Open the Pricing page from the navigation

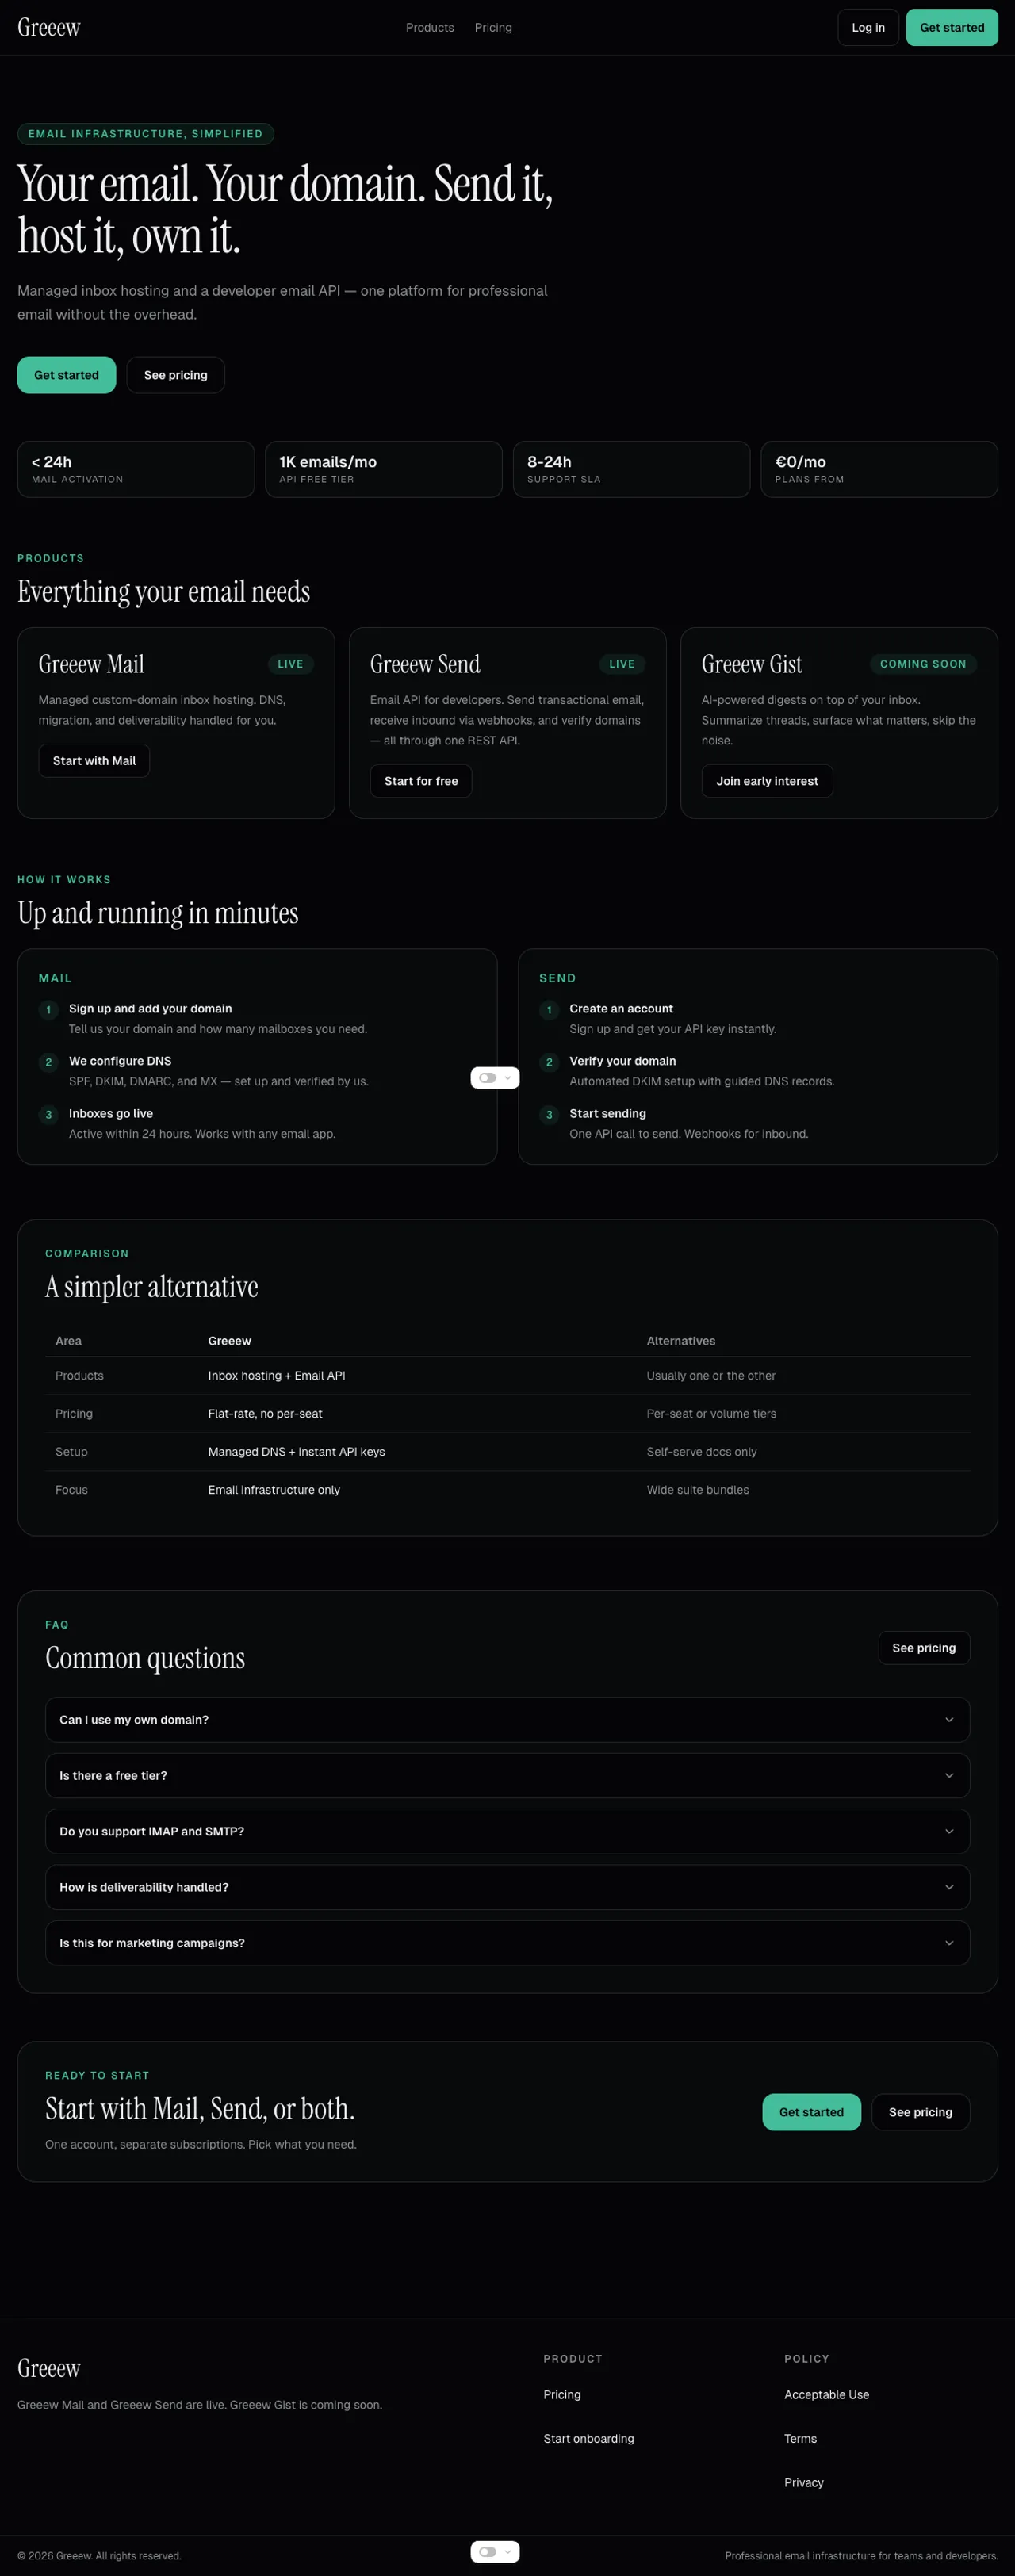493,27
